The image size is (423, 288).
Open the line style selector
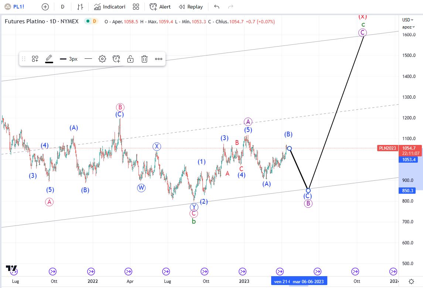(x=88, y=59)
